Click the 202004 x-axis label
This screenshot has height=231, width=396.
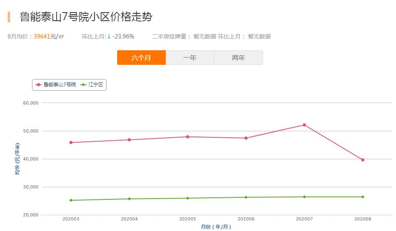coord(129,219)
